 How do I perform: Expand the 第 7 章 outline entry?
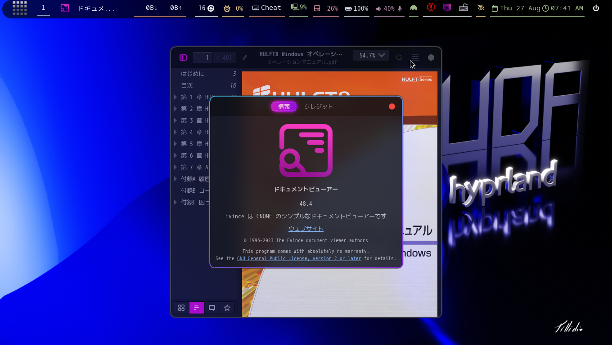point(175,167)
